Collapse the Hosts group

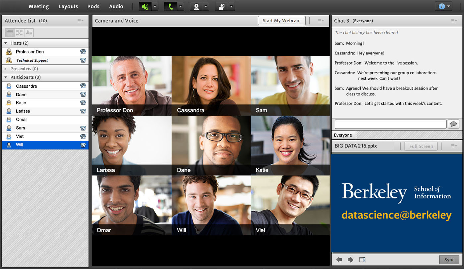tap(6, 43)
